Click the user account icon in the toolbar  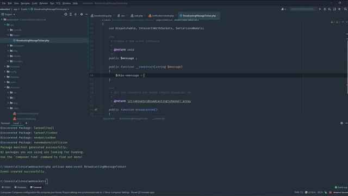coord(283,9)
